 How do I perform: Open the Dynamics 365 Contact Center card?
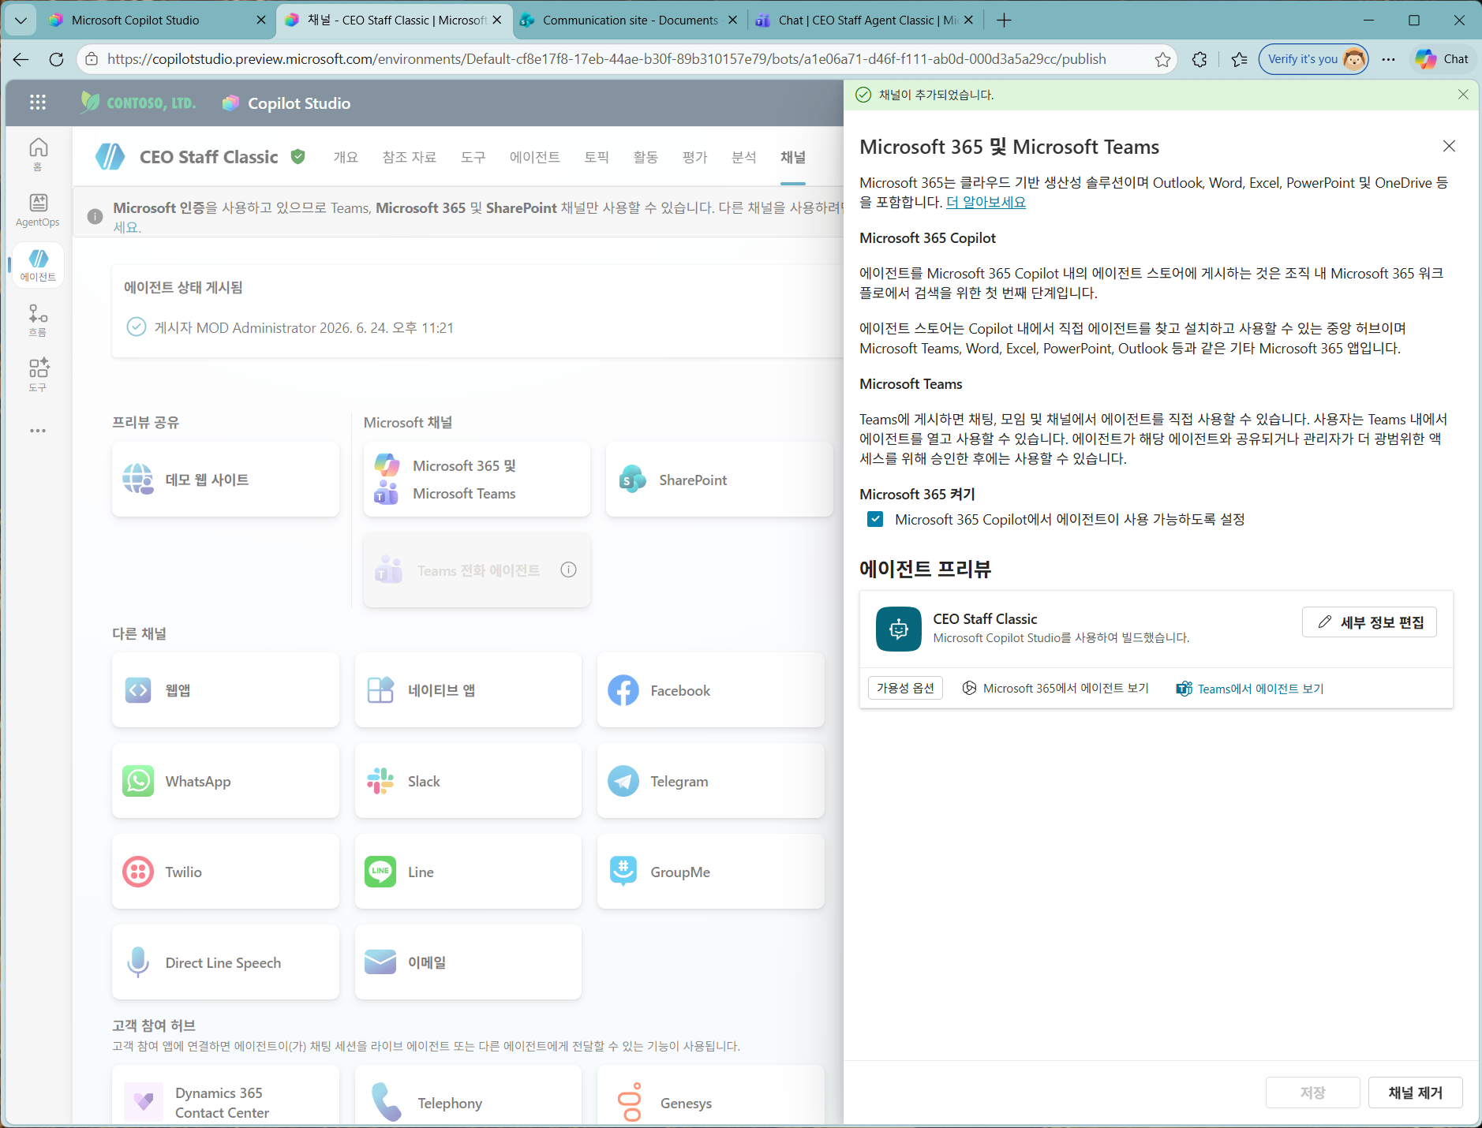(x=226, y=1096)
